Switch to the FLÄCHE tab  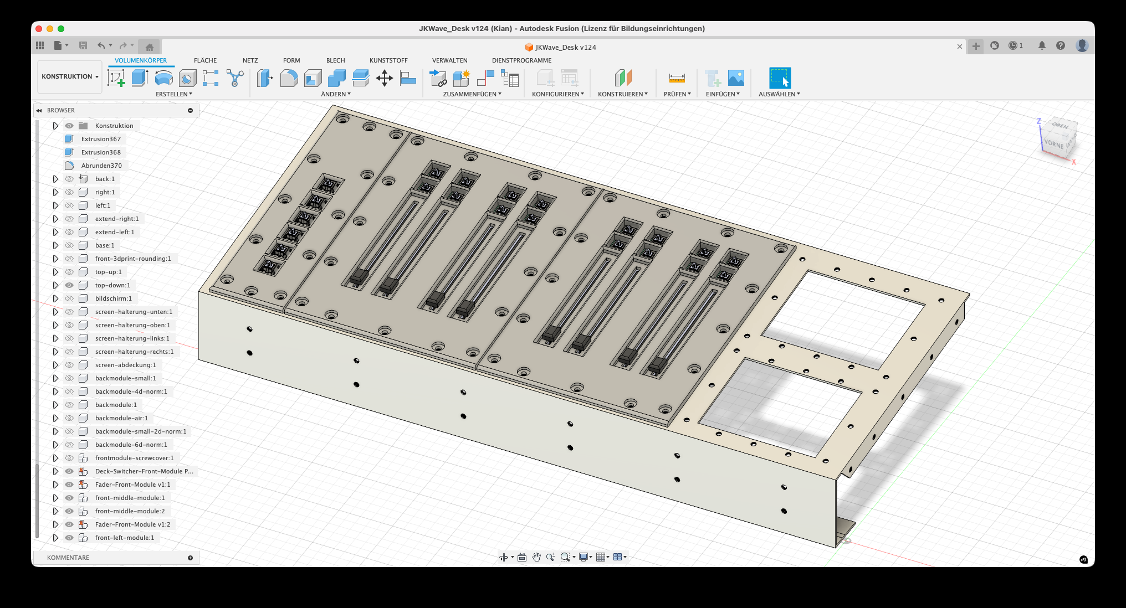[x=205, y=60]
